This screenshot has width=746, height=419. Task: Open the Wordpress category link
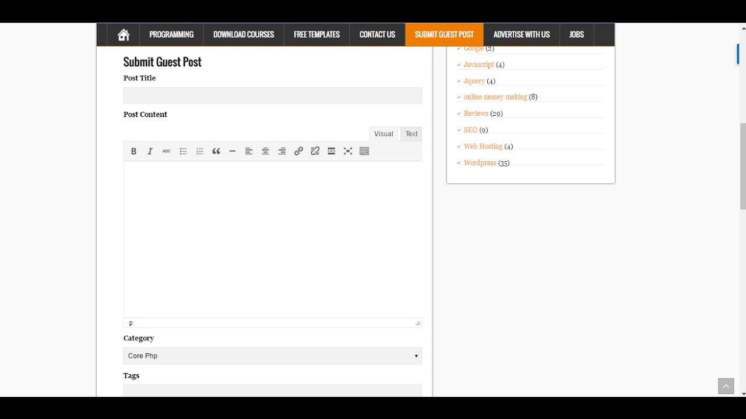point(480,163)
